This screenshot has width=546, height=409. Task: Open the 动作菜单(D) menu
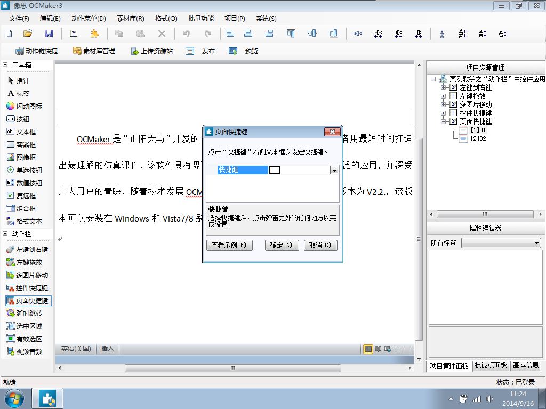(89, 19)
